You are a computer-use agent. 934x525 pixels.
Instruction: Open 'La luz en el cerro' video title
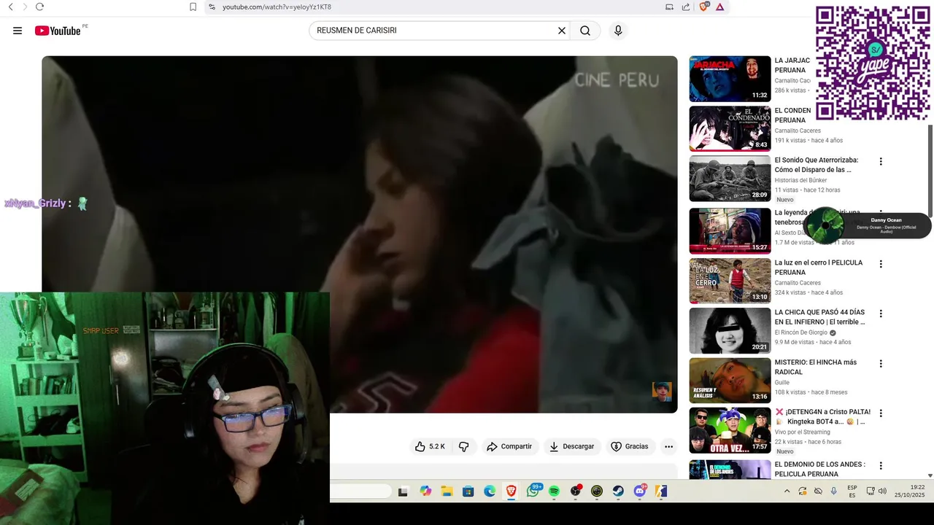point(819,268)
